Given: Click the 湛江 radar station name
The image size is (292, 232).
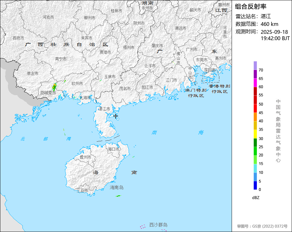Looking at the screenshot, I should pyautogui.click(x=266, y=16).
